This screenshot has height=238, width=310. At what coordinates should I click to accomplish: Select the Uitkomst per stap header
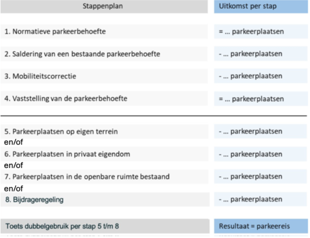click(261, 7)
